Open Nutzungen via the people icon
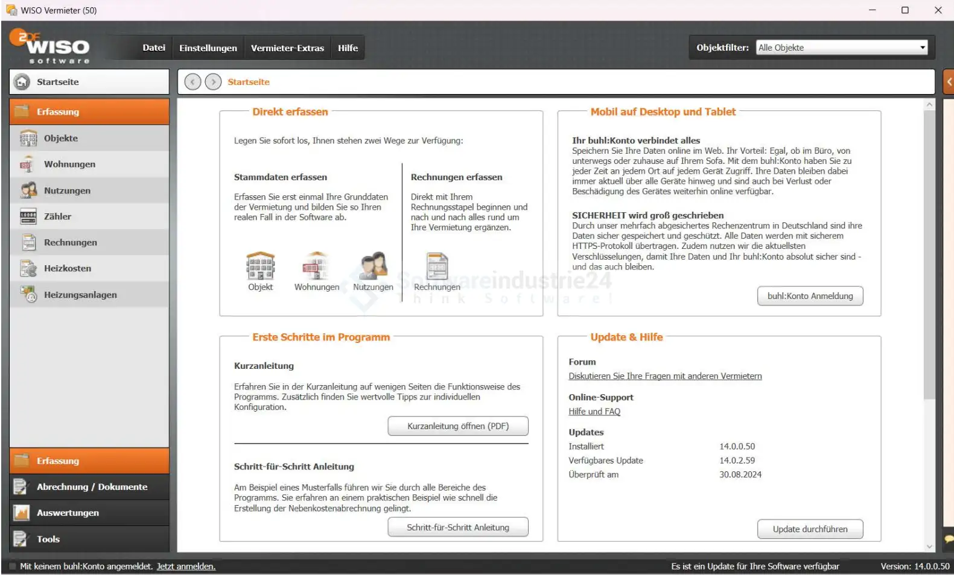The height and width of the screenshot is (575, 954). click(373, 266)
